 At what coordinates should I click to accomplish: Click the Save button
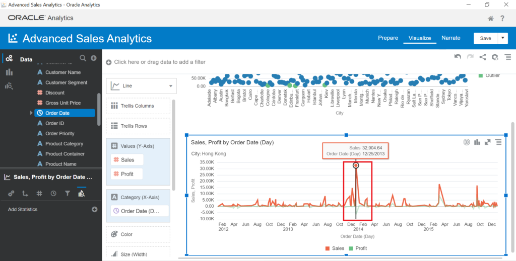(x=485, y=38)
